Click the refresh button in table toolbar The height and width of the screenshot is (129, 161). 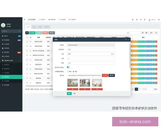(x=27, y=33)
